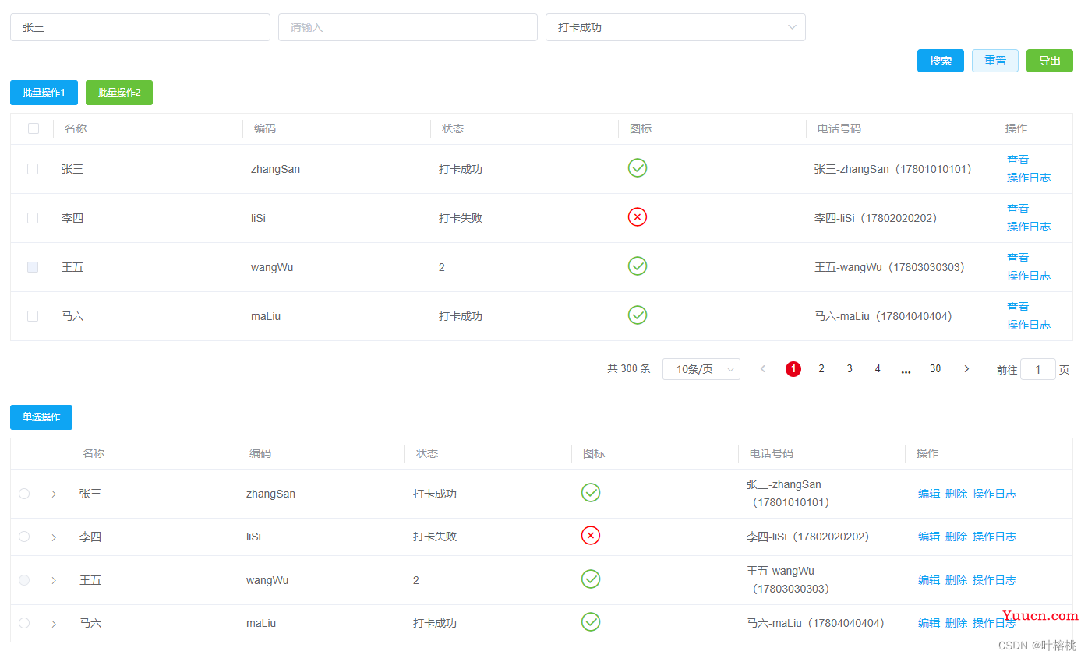Select the radio button for 李四 in lower table
This screenshot has height=658, width=1088.
click(24, 537)
